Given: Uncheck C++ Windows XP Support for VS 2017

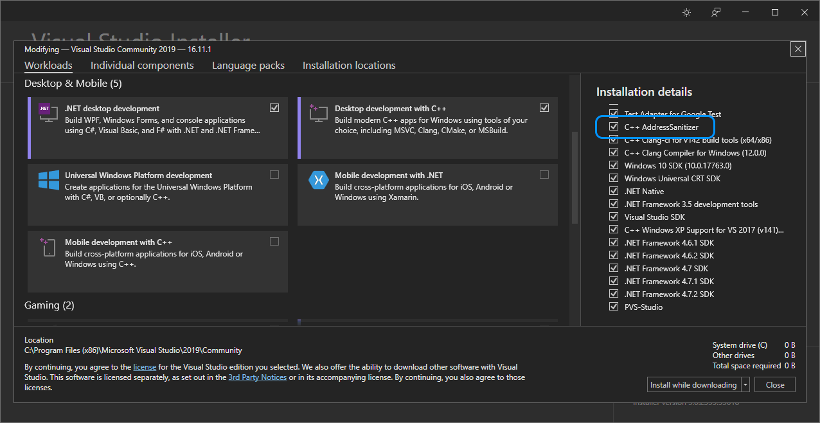Looking at the screenshot, I should (614, 230).
